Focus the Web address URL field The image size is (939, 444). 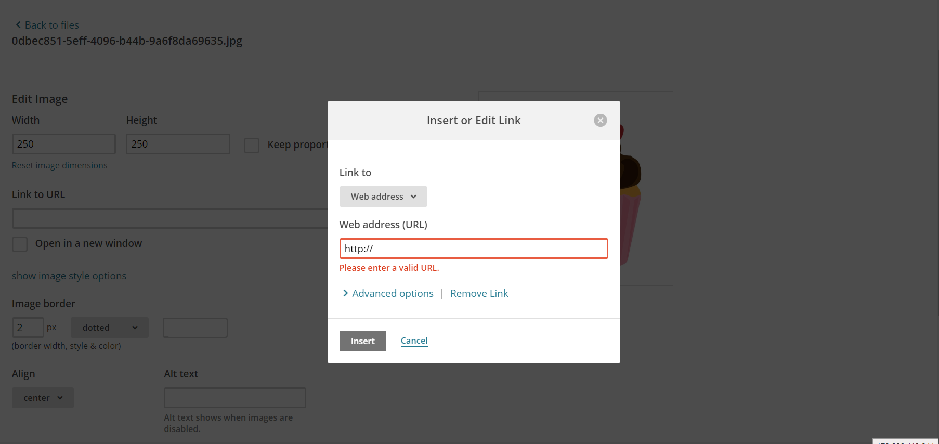pos(473,249)
